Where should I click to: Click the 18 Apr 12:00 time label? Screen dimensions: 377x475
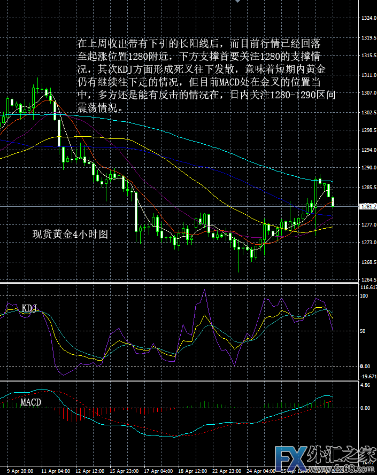(x=194, y=471)
